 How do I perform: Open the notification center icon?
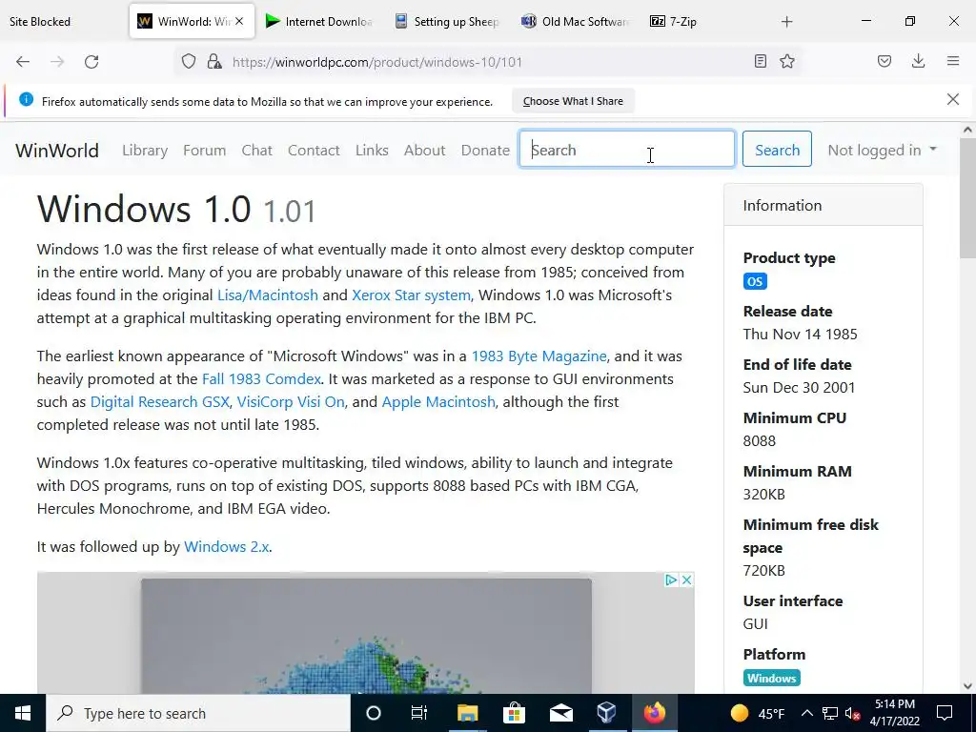945,713
